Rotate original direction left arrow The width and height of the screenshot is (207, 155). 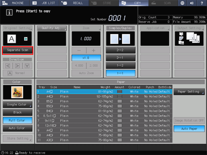[x=8, y=66]
